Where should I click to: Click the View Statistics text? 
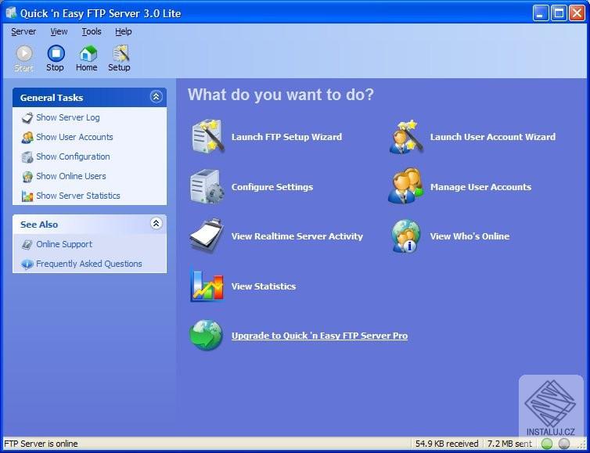pos(264,286)
